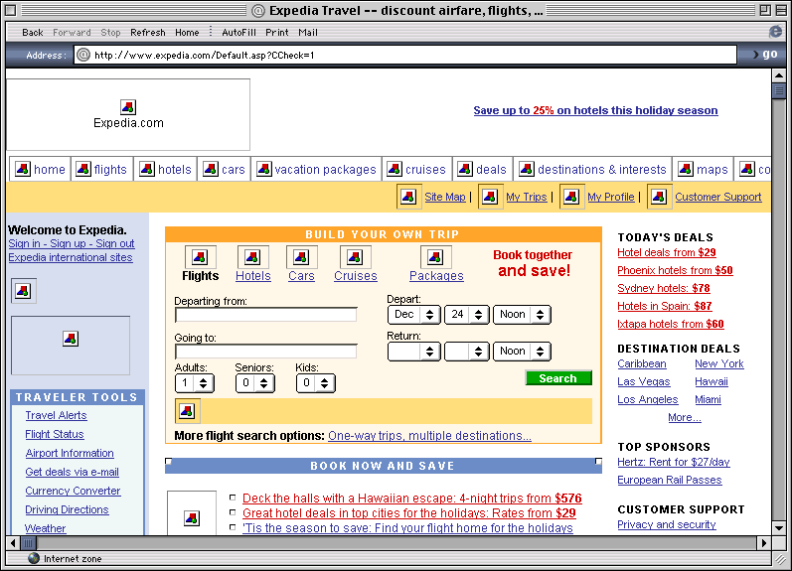Click Print in the browser toolbar
The width and height of the screenshot is (792, 571).
pos(277,33)
